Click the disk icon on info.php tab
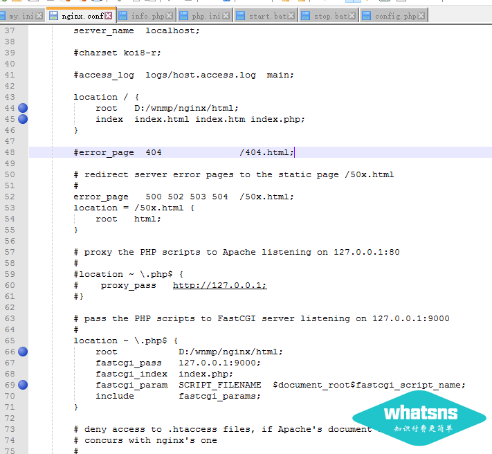The width and height of the screenshot is (492, 454). tap(122, 15)
